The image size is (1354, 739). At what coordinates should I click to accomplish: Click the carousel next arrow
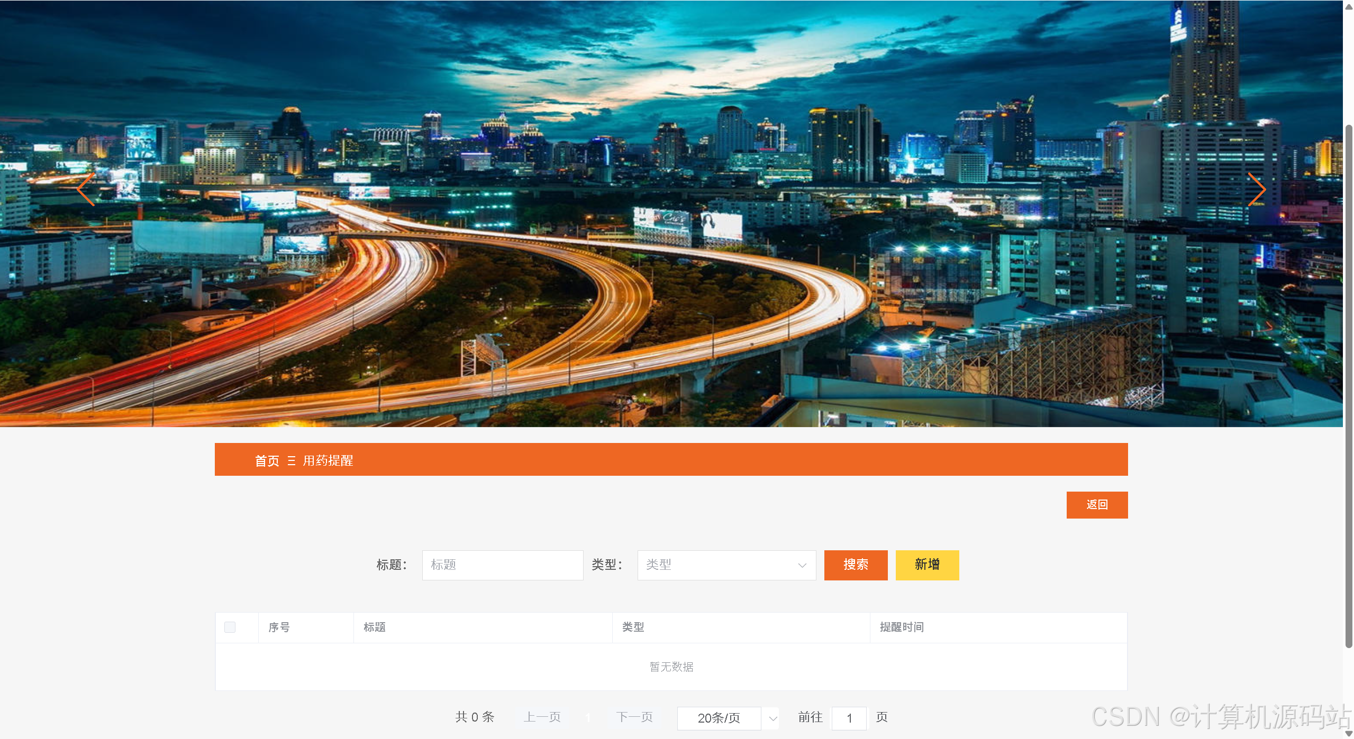(x=1257, y=189)
